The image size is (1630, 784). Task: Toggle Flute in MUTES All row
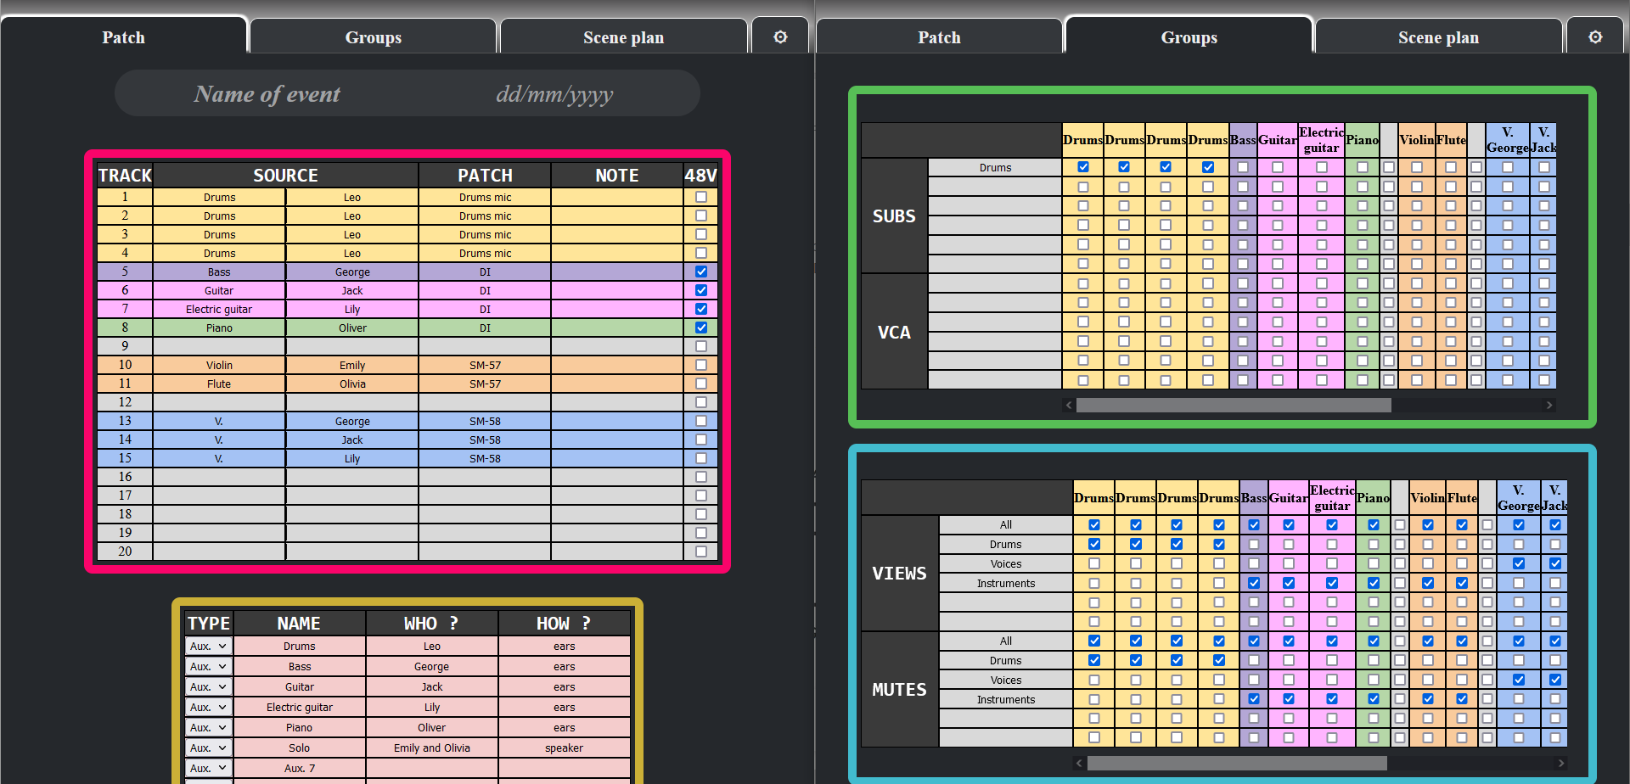(1462, 641)
